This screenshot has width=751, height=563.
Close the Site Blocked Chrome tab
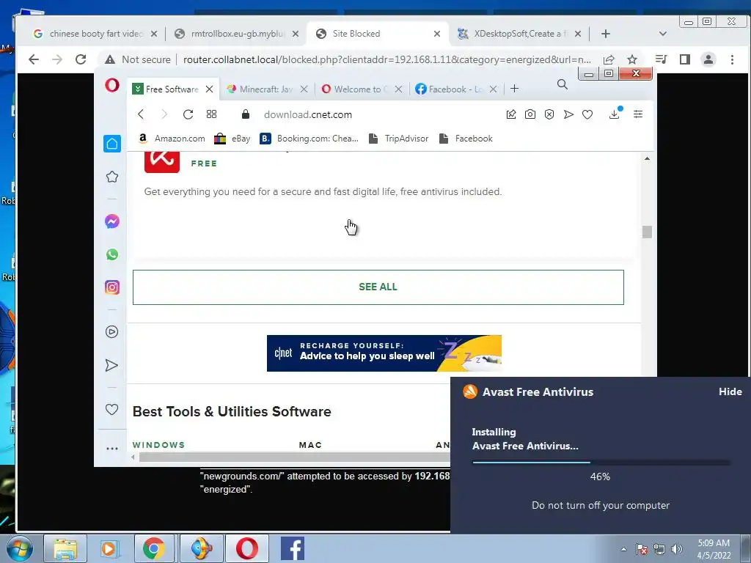point(437,34)
